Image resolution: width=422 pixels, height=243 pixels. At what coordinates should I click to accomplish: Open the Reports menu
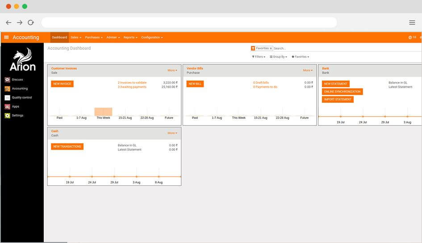130,37
